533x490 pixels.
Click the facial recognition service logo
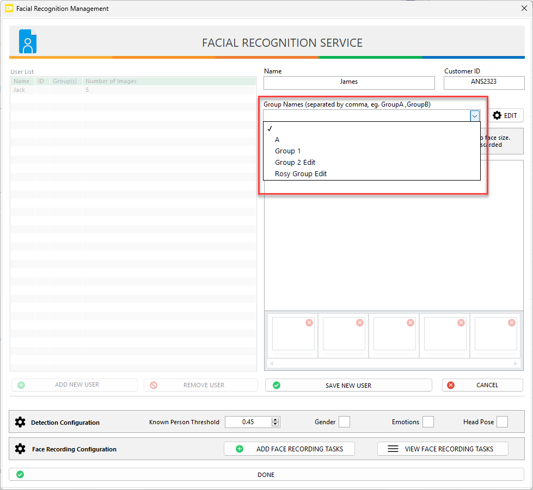28,42
